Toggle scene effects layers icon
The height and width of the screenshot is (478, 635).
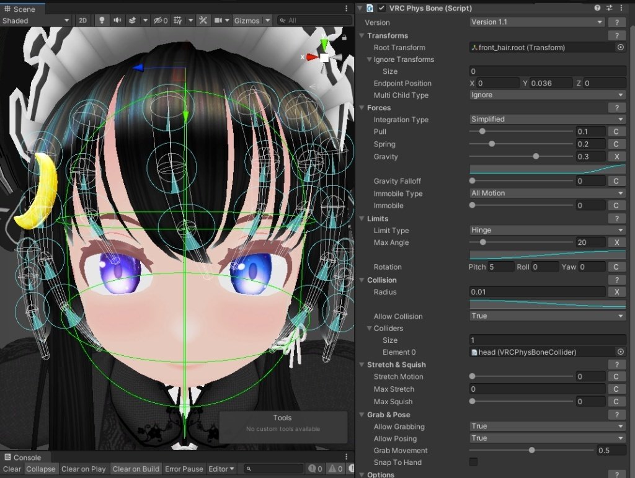click(x=133, y=20)
